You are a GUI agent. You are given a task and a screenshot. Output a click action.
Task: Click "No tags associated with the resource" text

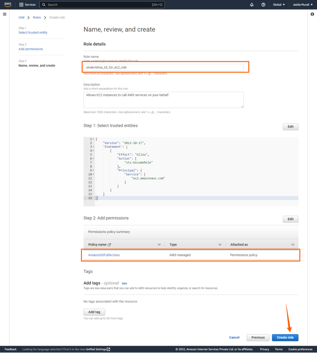click(111, 301)
